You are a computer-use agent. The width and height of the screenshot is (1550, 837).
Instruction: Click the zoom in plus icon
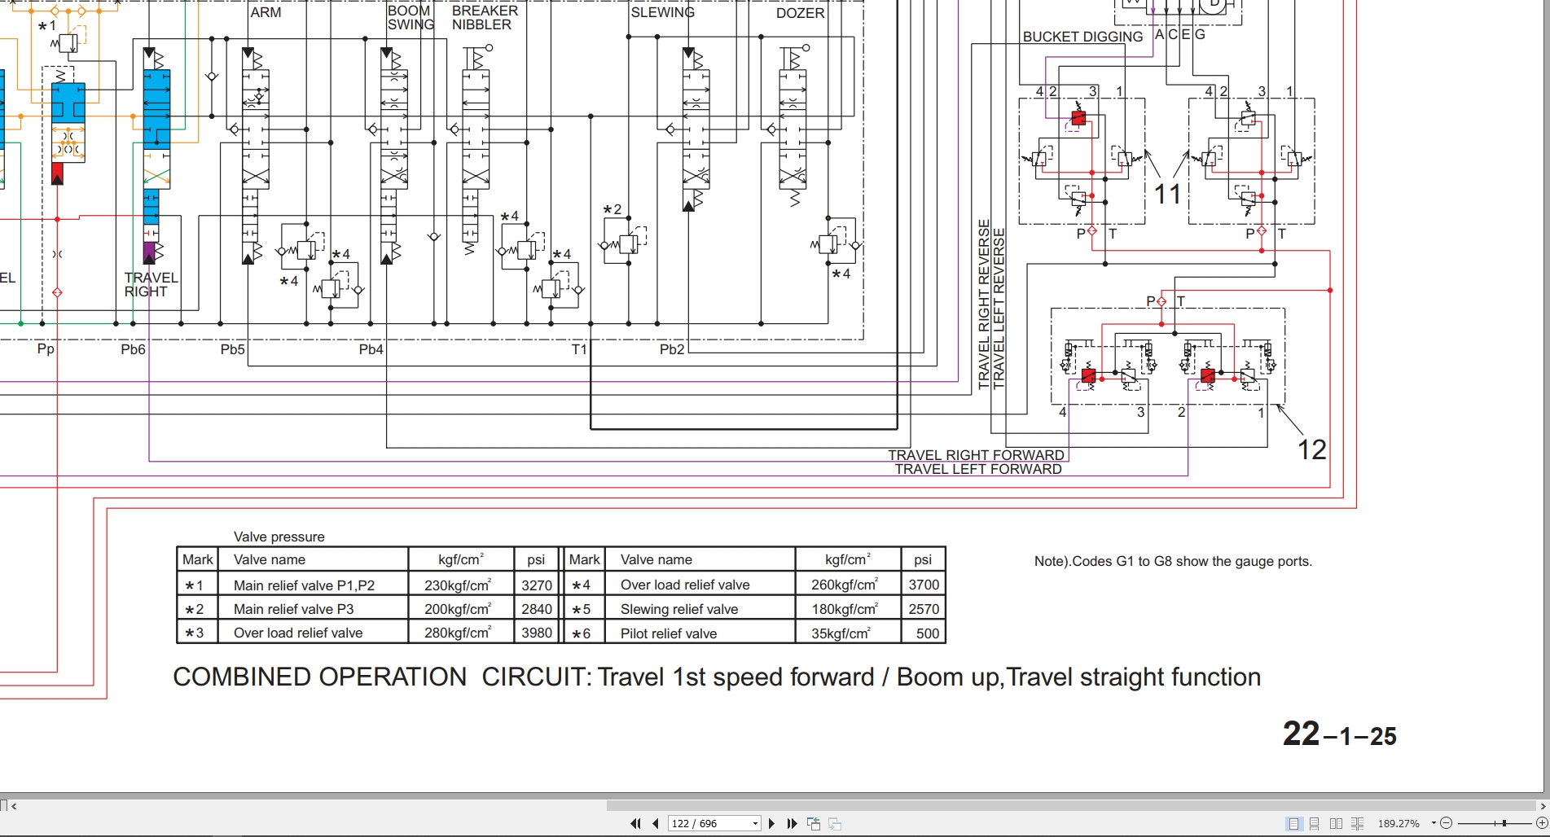(x=1541, y=824)
